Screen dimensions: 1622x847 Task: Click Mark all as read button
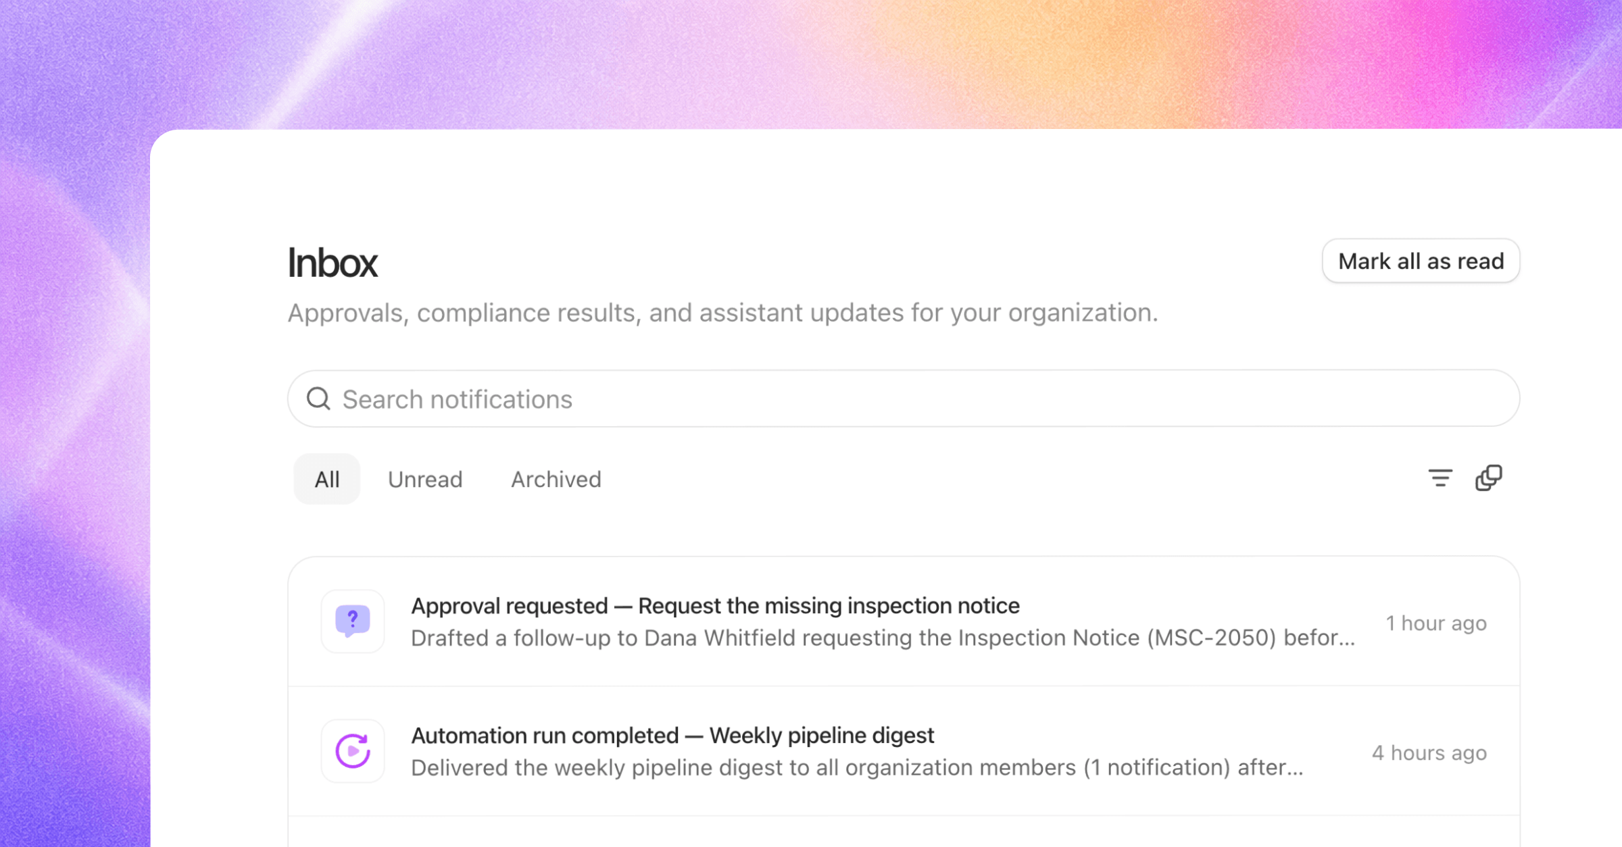[1421, 261]
